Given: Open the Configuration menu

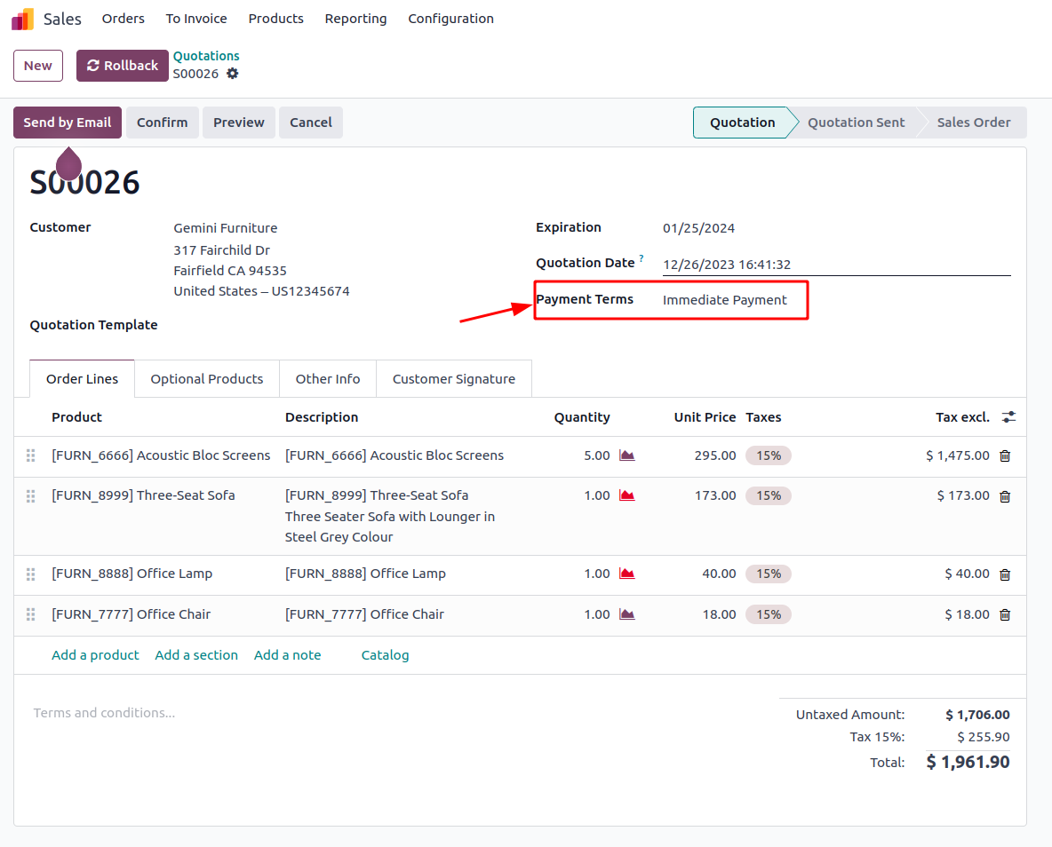Looking at the screenshot, I should click(450, 19).
